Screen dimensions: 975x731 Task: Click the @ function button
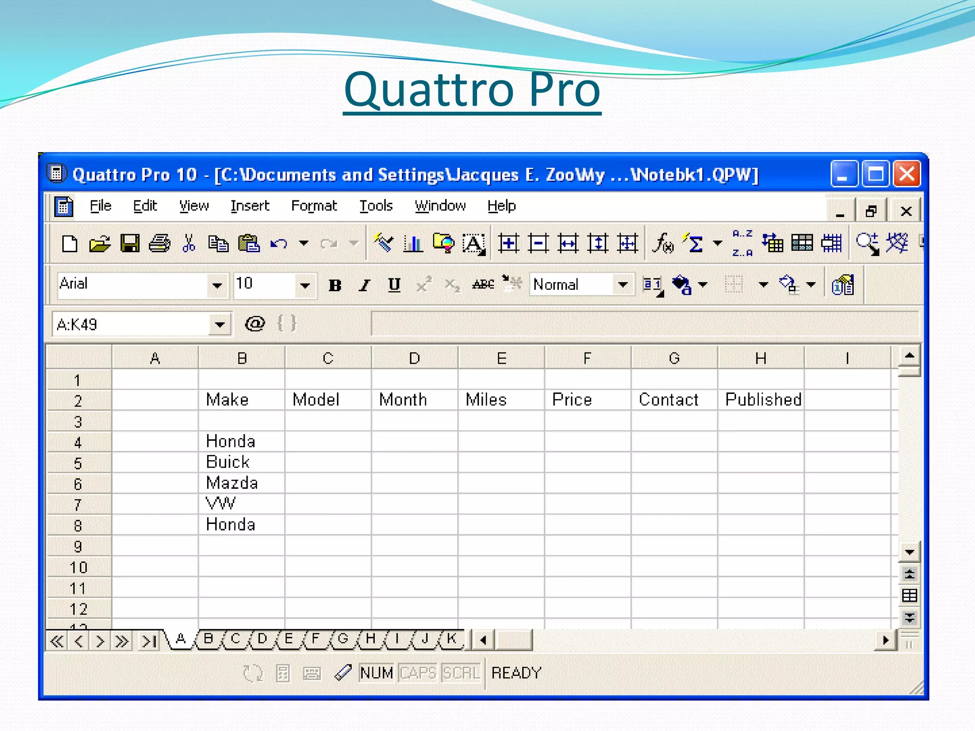255,324
